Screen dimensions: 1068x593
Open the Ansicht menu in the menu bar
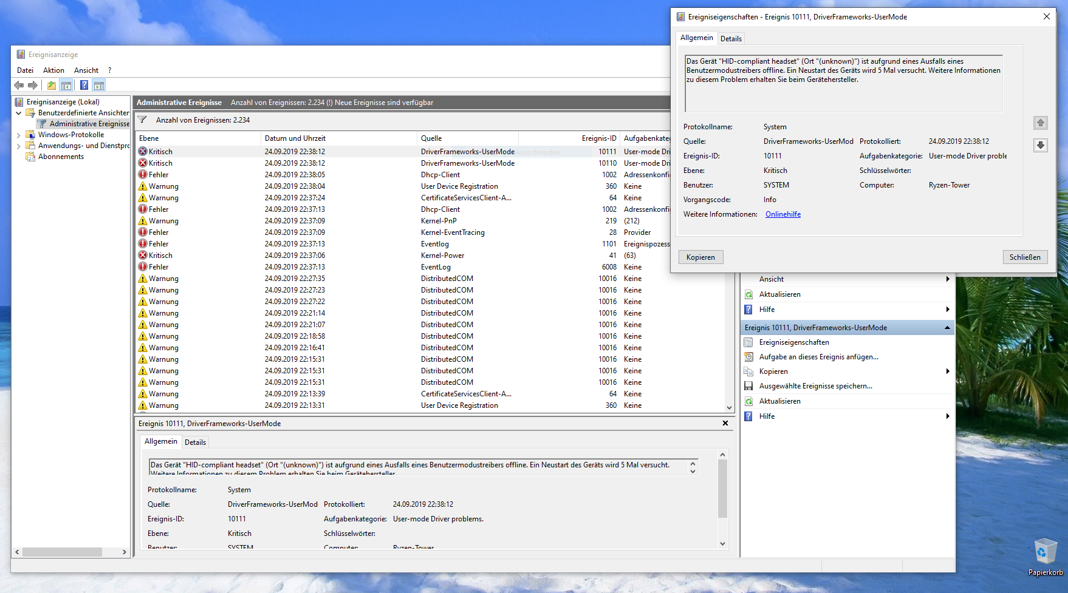tap(86, 70)
